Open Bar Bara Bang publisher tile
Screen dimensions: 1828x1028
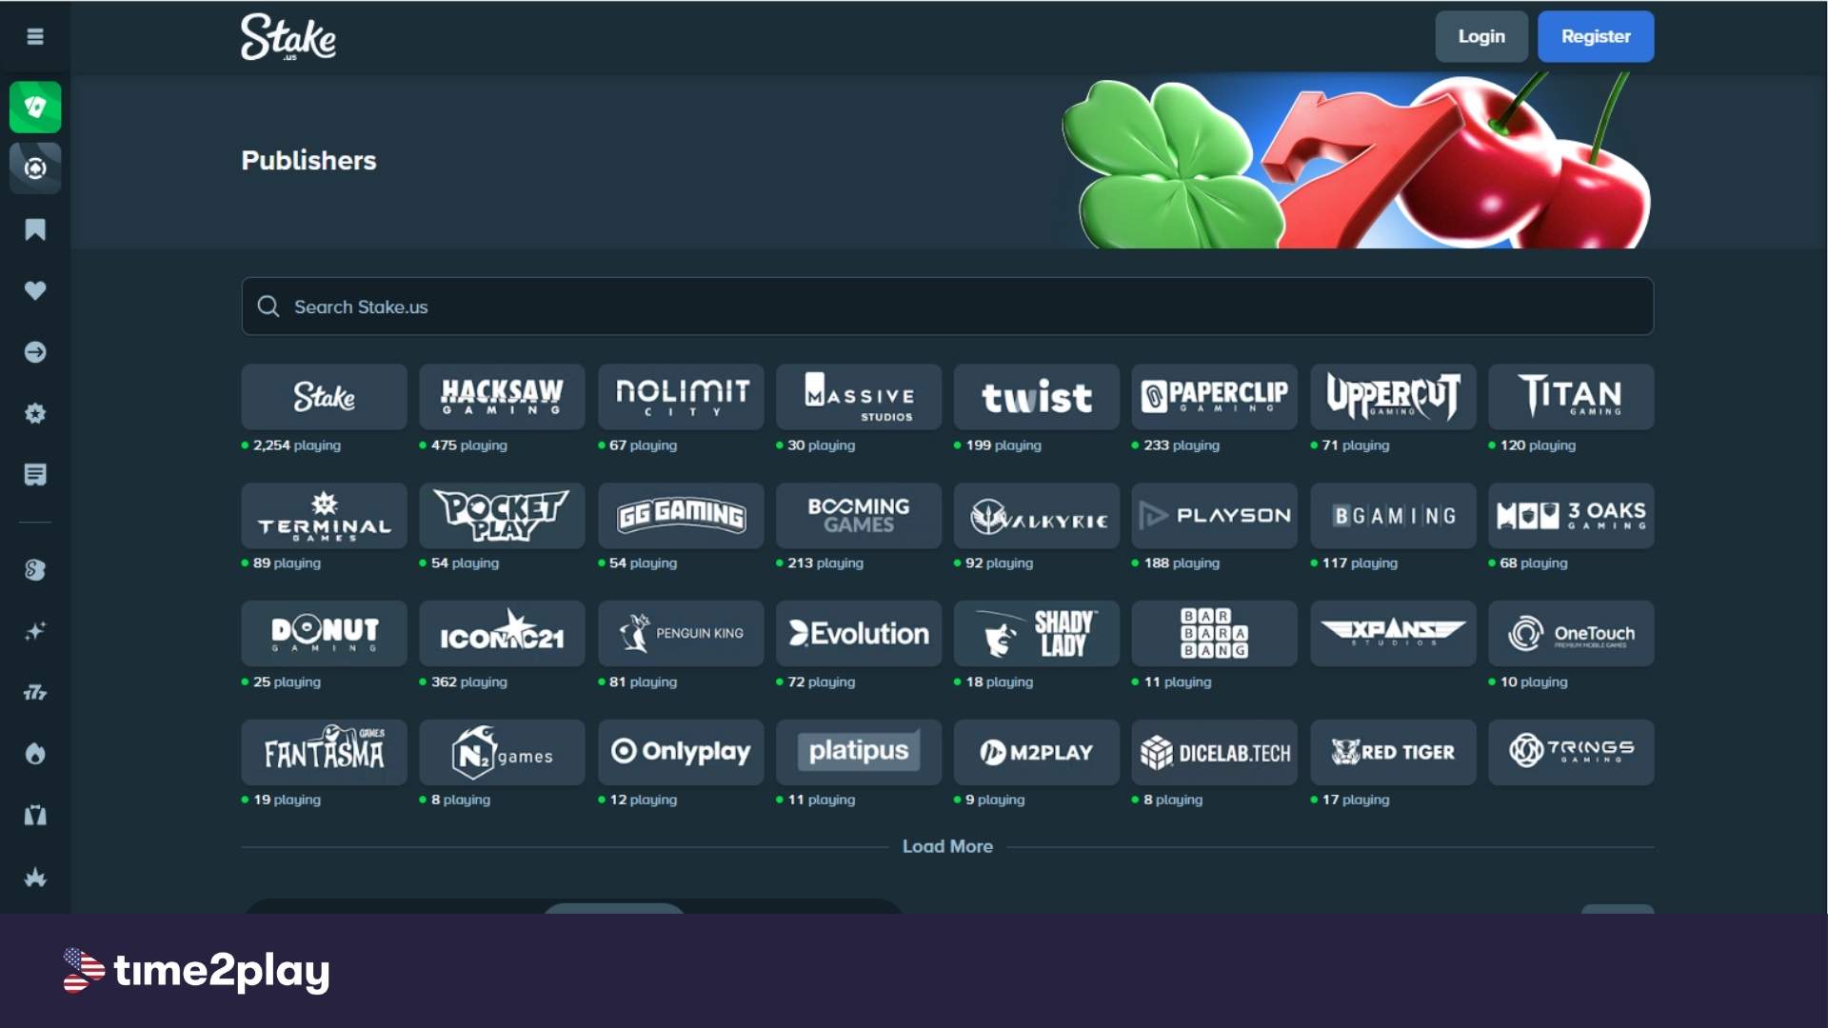tap(1215, 633)
